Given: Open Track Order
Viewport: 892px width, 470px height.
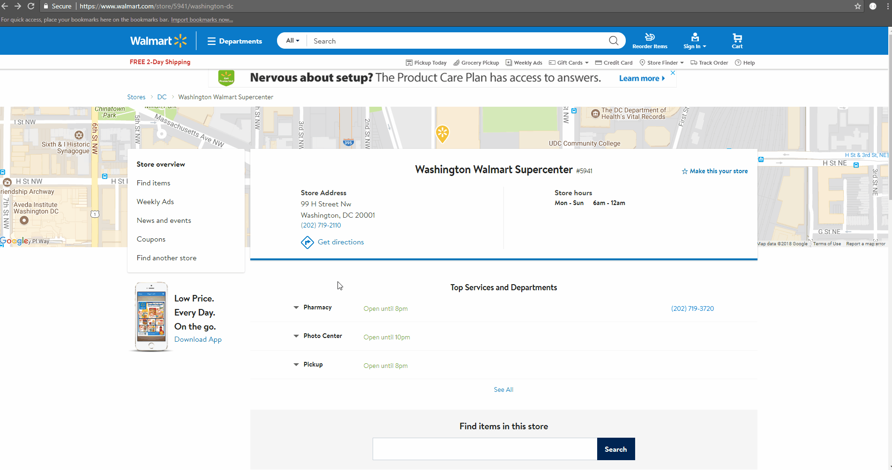Looking at the screenshot, I should [709, 63].
